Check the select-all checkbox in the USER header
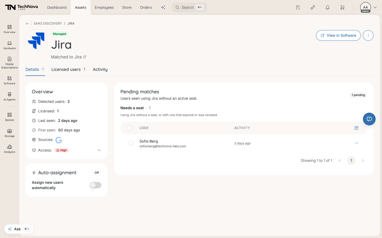 (129, 128)
